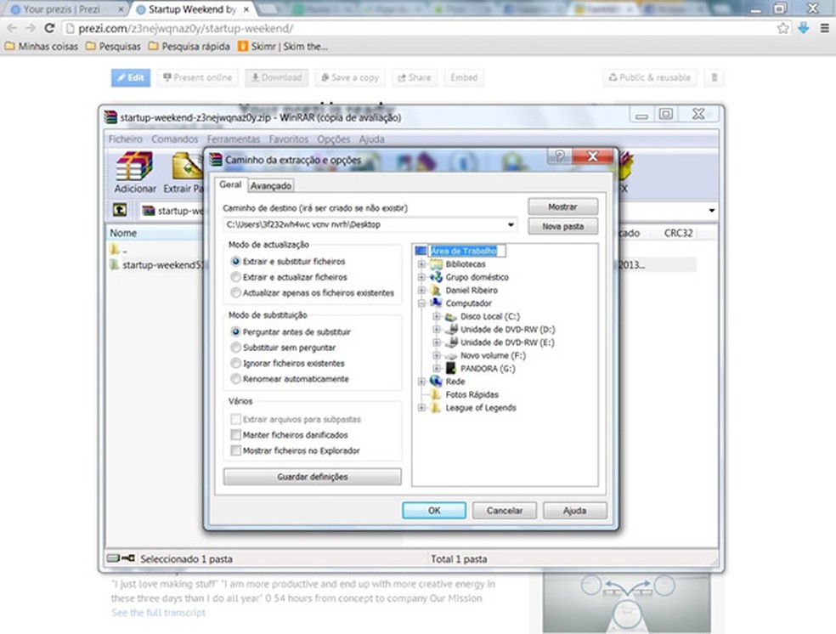Open the Ajuda menu in WinRAR
Screen dimensions: 836x634
click(371, 139)
